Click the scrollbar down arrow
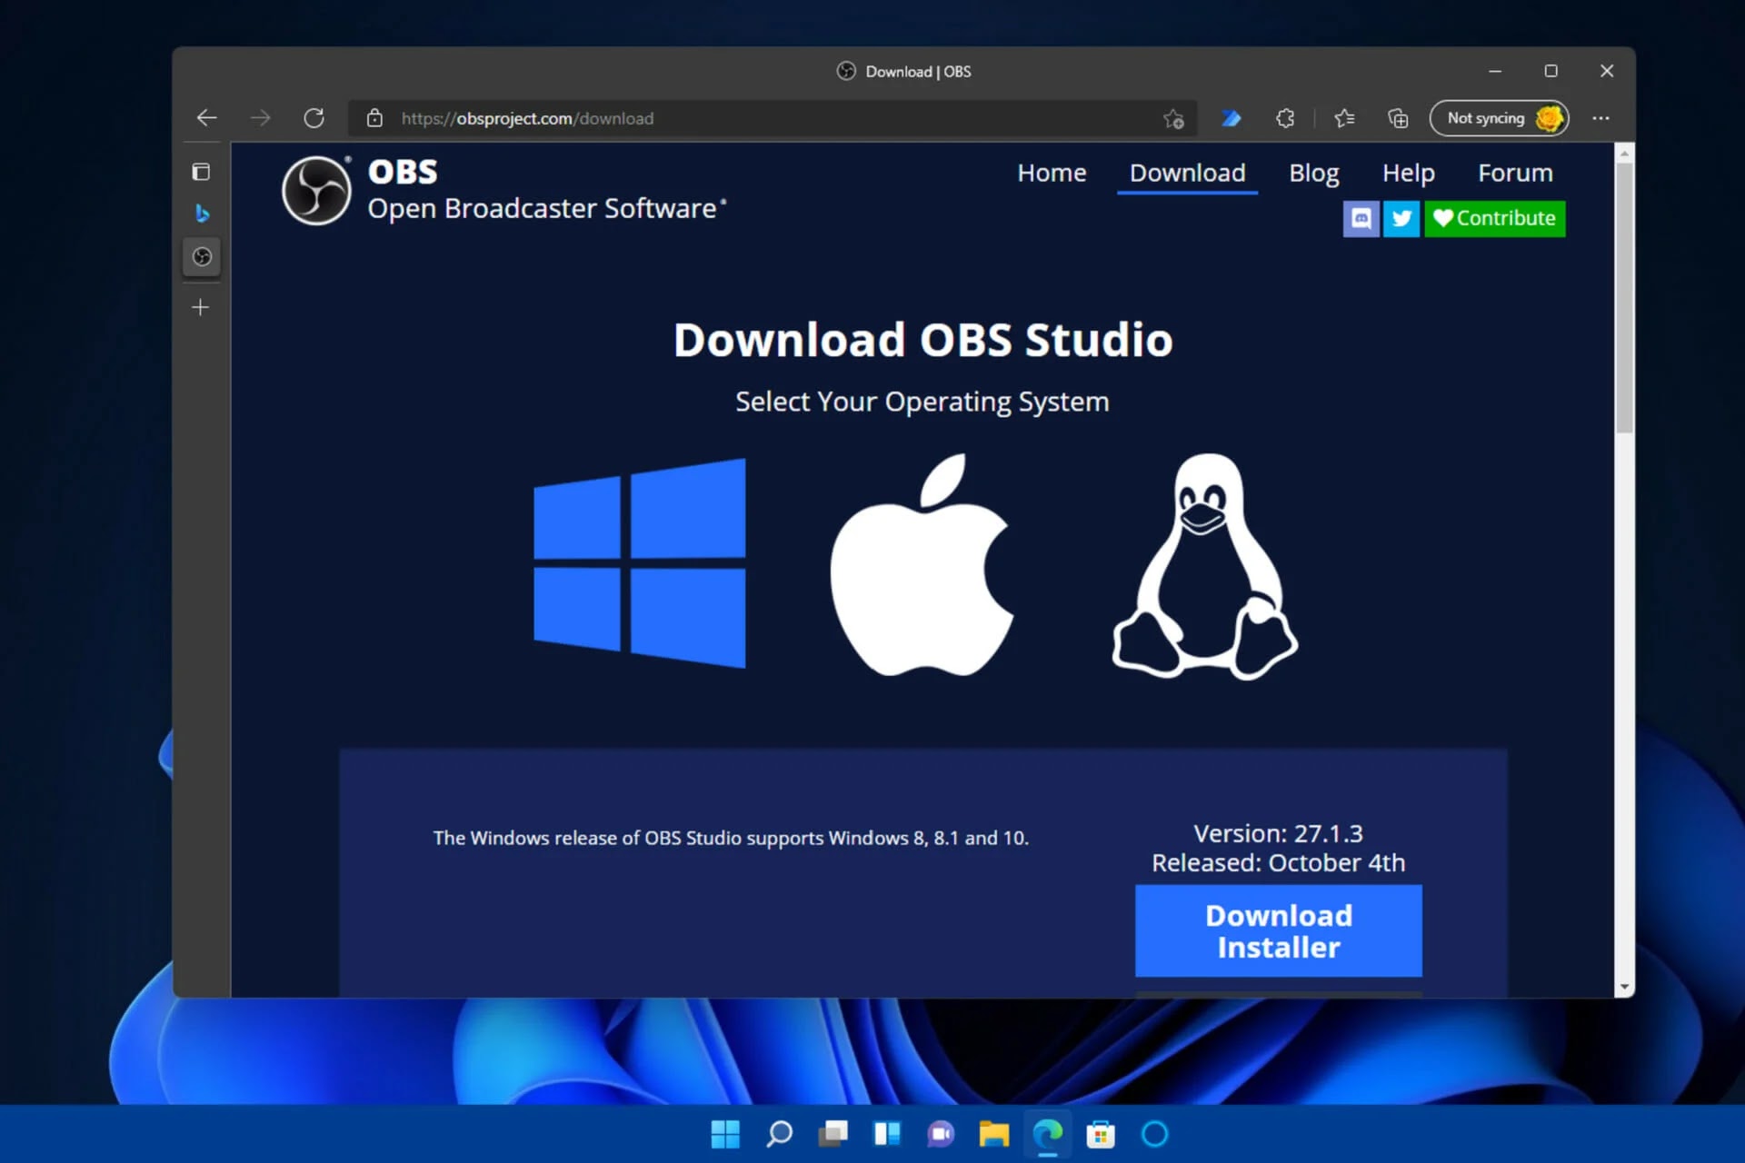 1624,988
